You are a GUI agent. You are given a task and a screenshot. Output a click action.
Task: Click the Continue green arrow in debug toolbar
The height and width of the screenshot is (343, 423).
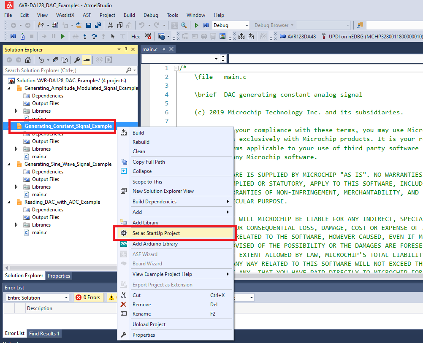tap(63, 36)
